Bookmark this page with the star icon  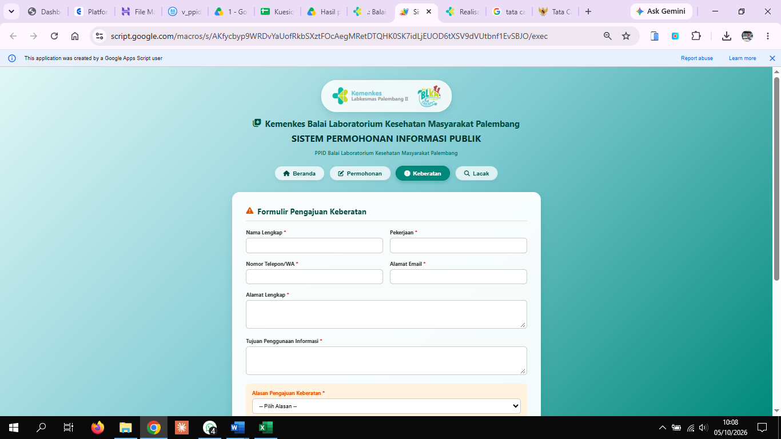point(626,36)
